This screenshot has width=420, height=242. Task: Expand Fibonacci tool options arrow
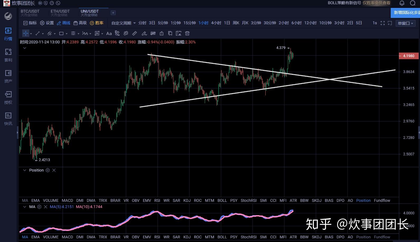click(78, 34)
